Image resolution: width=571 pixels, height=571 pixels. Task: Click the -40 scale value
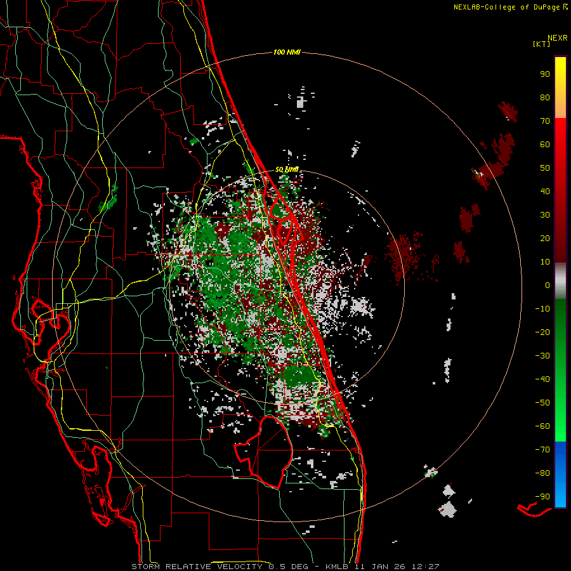(x=542, y=379)
